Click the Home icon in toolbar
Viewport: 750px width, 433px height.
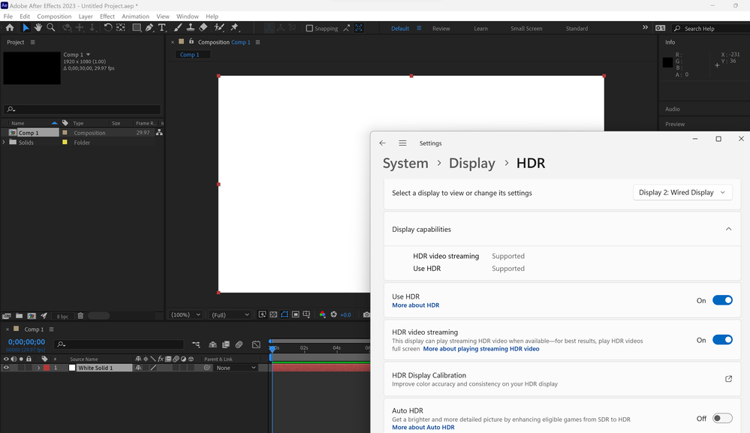(x=10, y=28)
